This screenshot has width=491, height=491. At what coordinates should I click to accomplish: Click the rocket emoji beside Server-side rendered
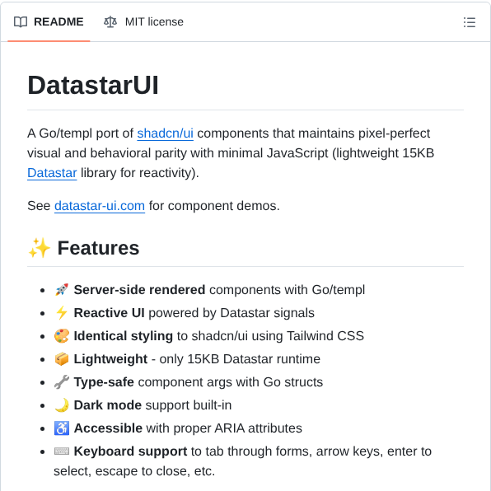[62, 290]
